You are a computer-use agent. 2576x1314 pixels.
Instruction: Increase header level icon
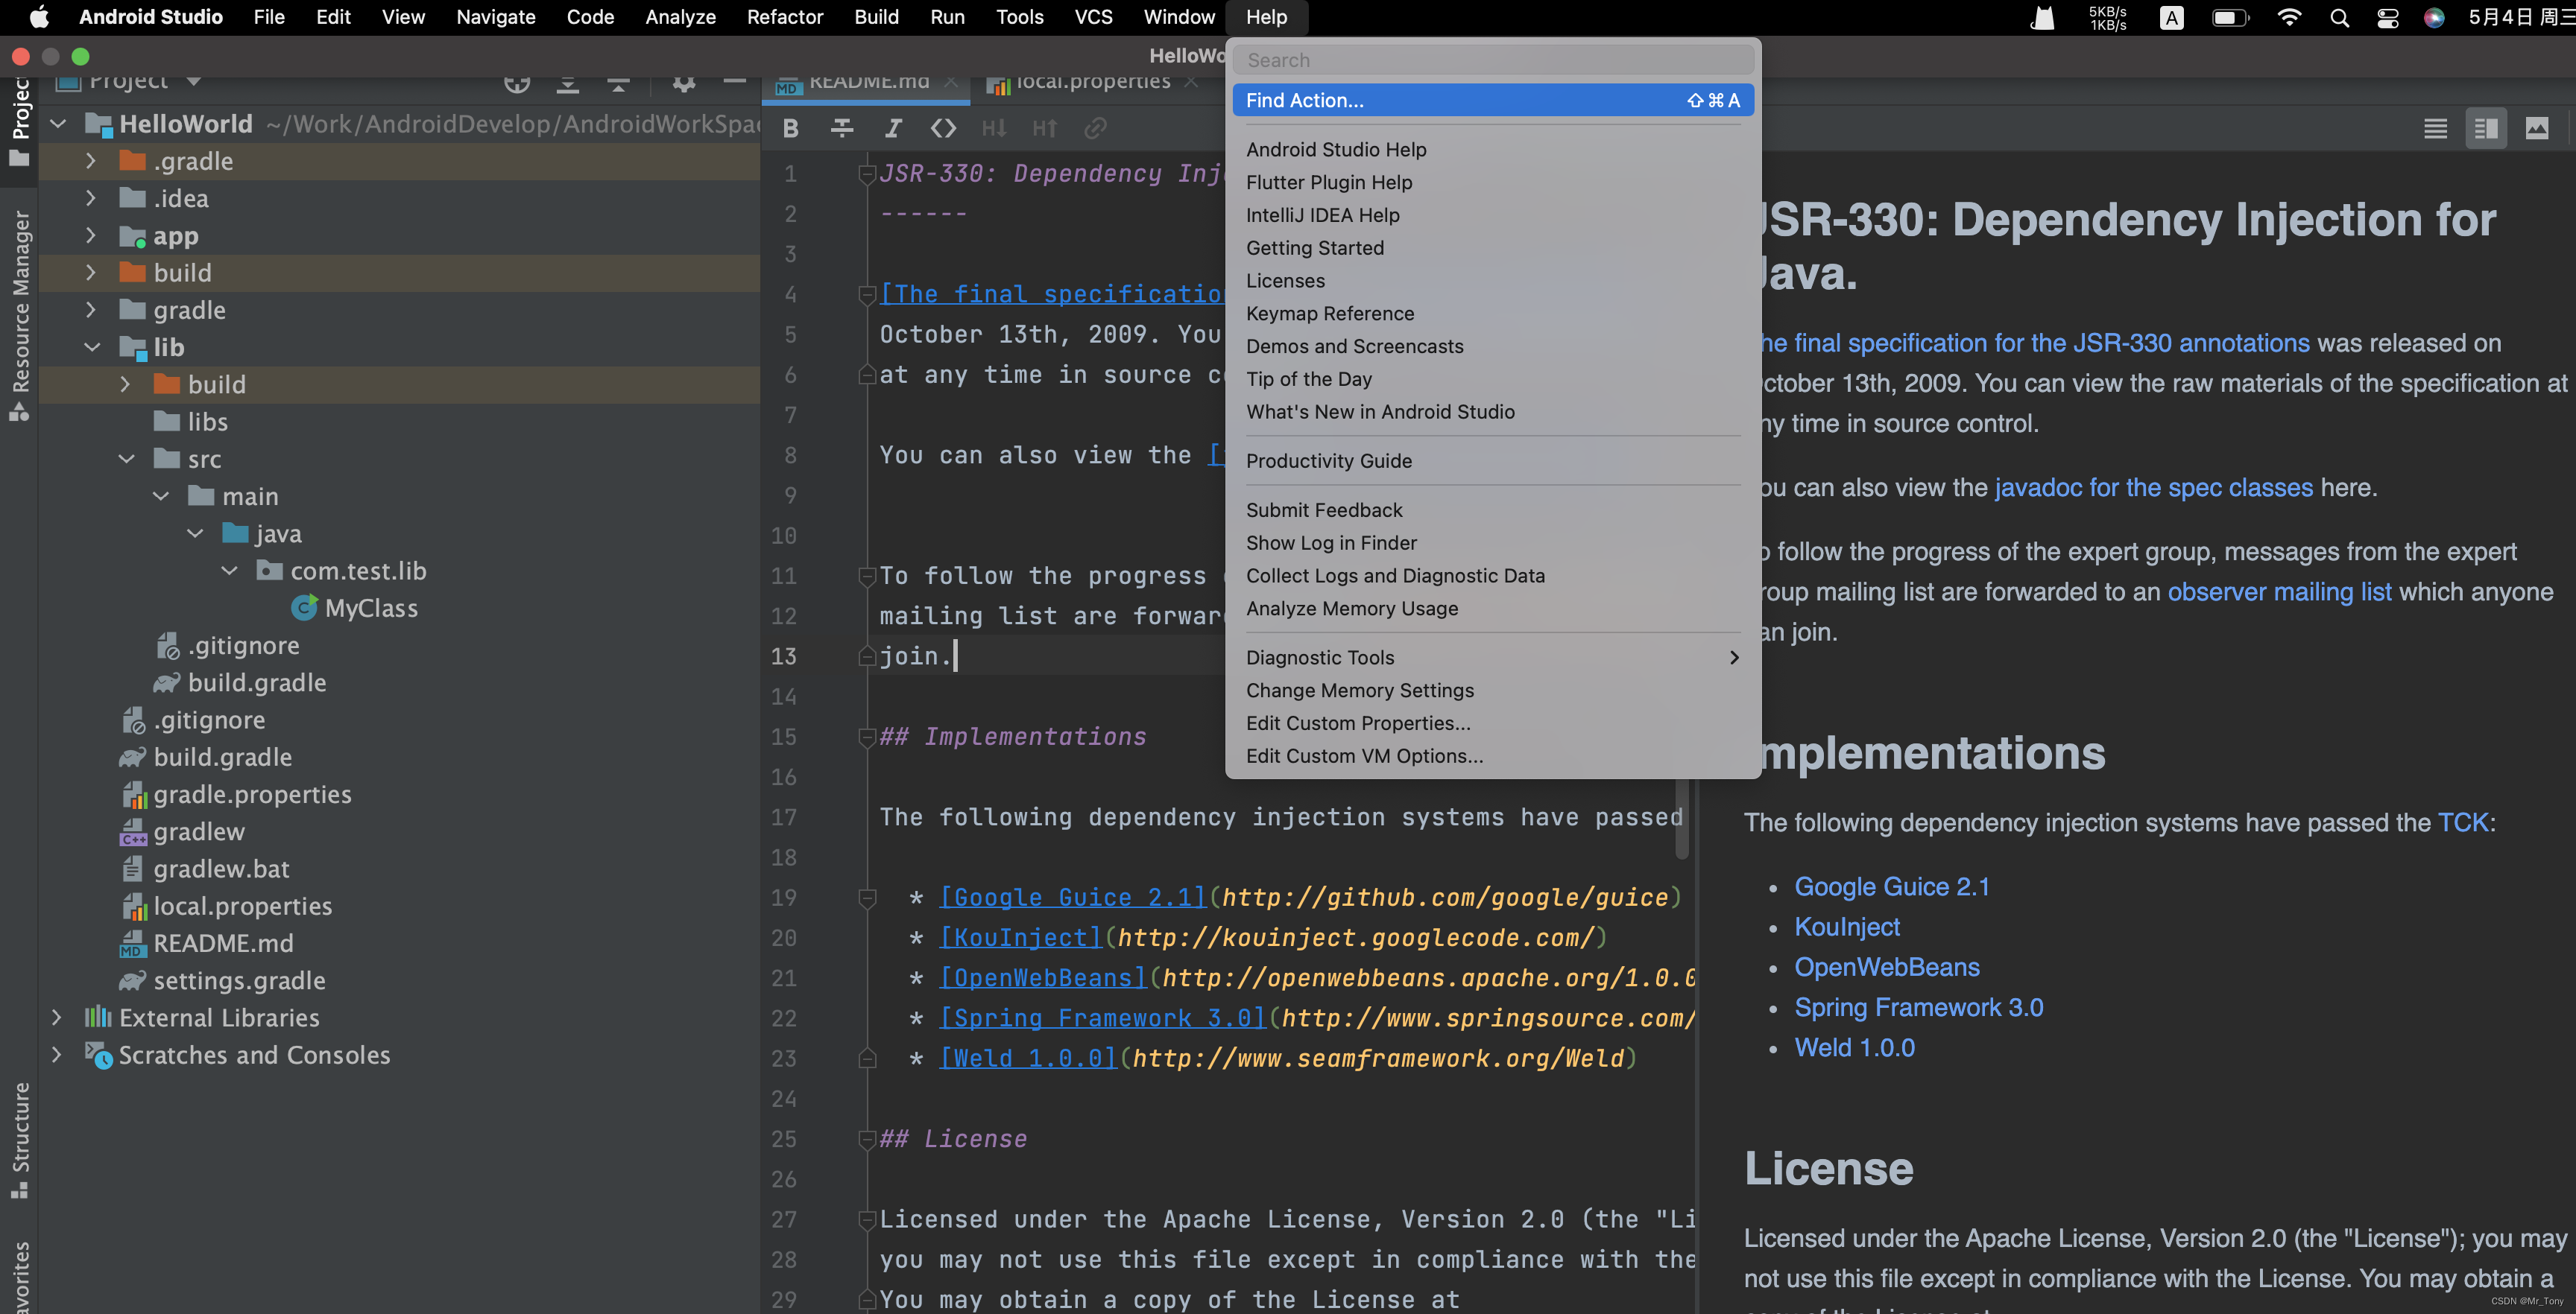point(1045,128)
